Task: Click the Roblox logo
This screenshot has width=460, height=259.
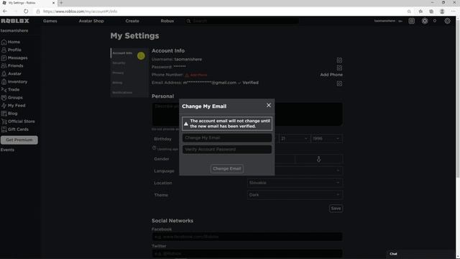Action: click(15, 21)
